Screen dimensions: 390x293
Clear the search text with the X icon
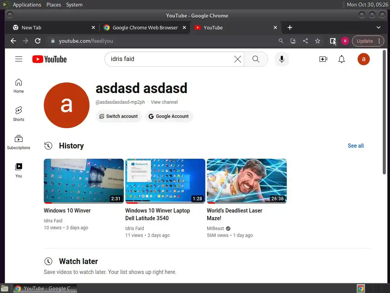coord(238,59)
